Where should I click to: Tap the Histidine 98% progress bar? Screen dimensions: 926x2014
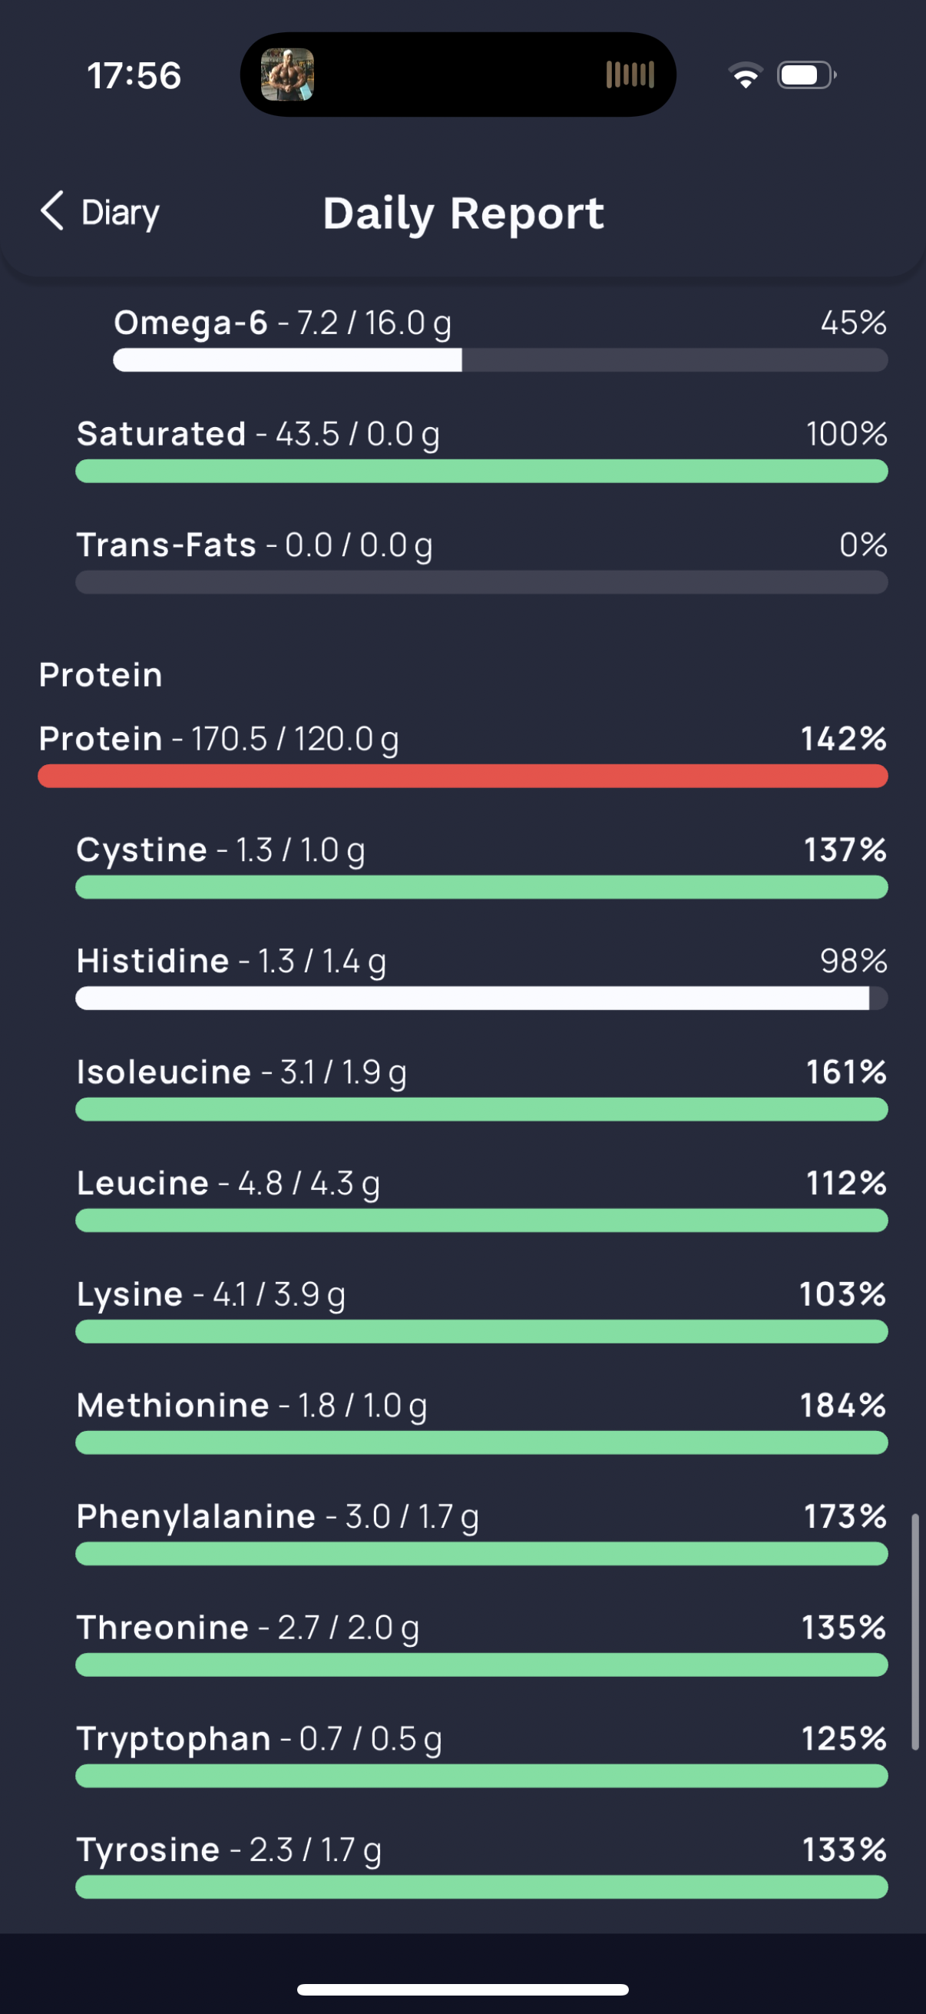[x=481, y=999]
